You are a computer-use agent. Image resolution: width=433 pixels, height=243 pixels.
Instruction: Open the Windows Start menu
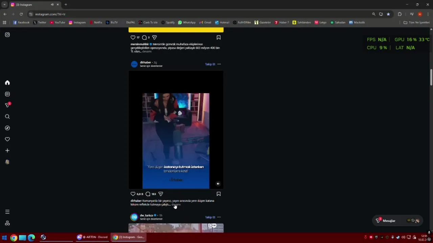click(x=4, y=238)
